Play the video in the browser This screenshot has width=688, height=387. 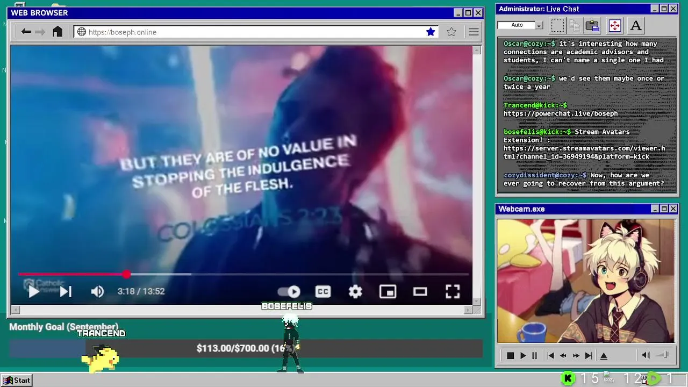tap(33, 291)
